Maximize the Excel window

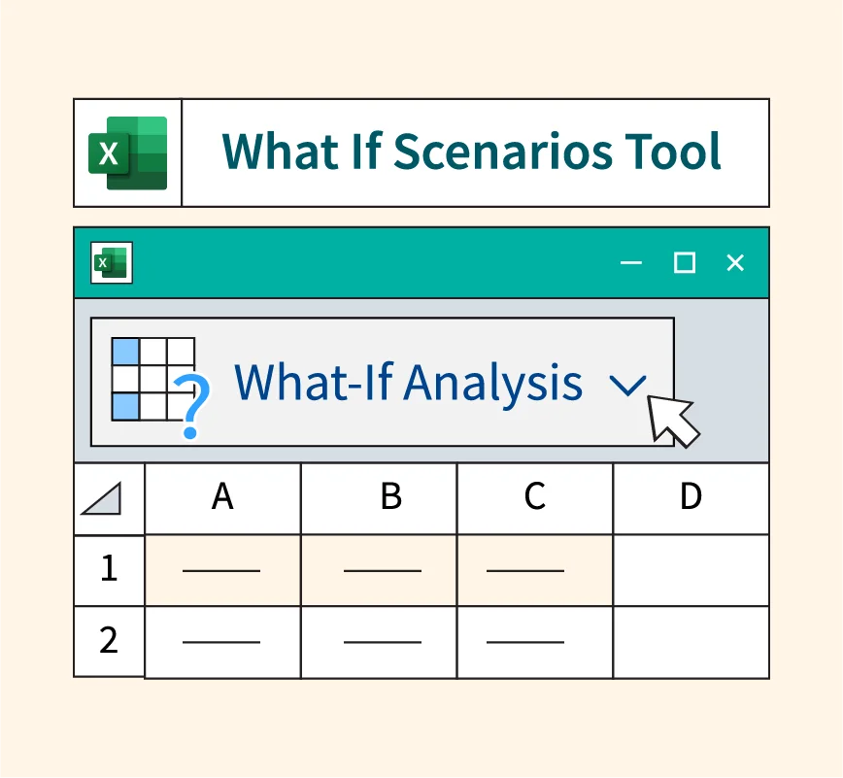[684, 262]
